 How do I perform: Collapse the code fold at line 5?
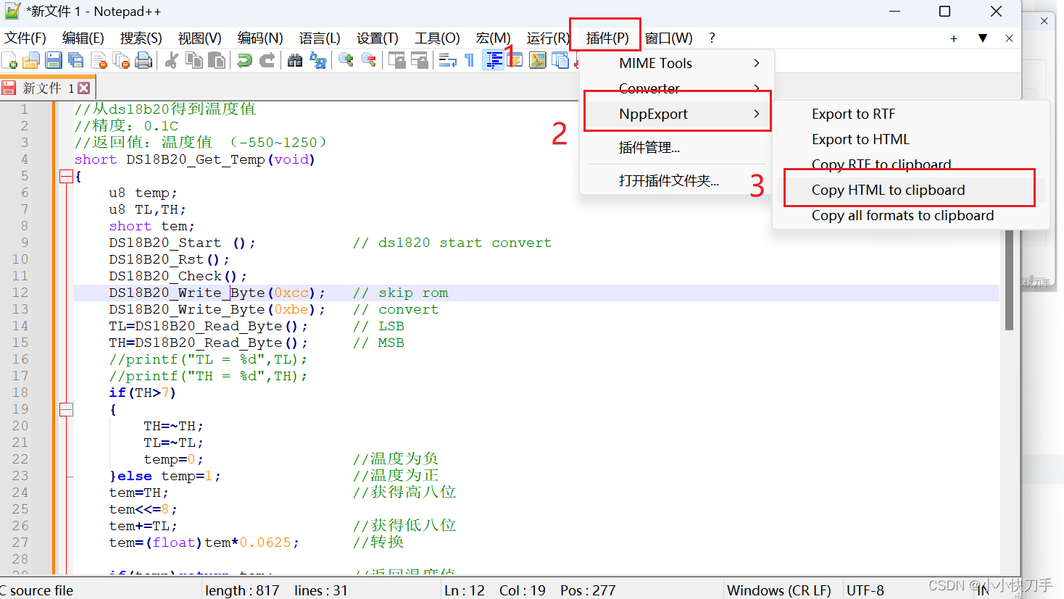click(66, 176)
